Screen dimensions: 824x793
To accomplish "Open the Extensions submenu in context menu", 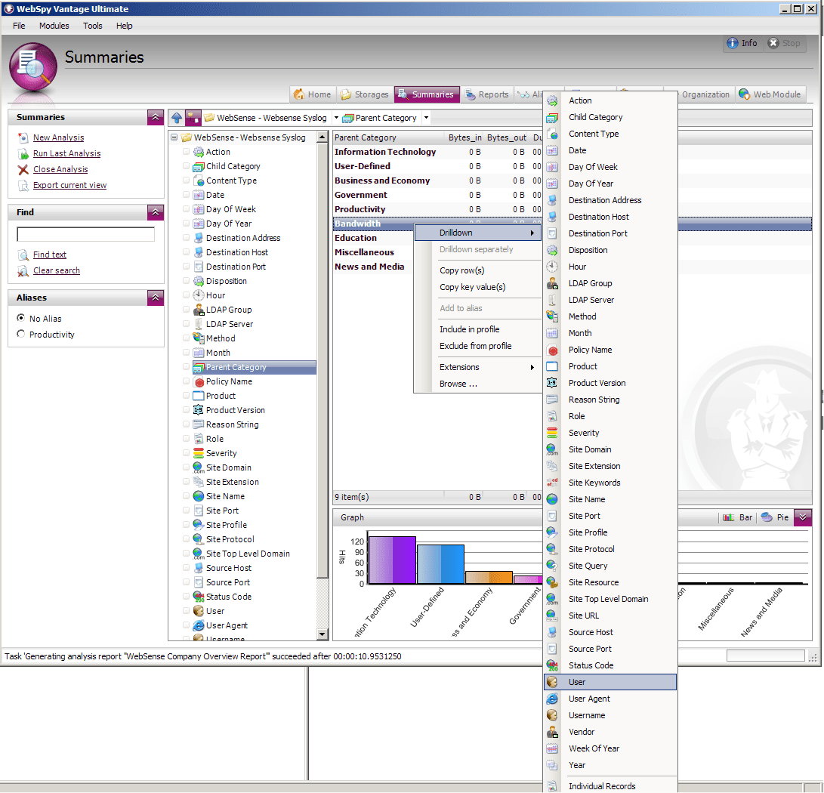I will click(x=477, y=367).
